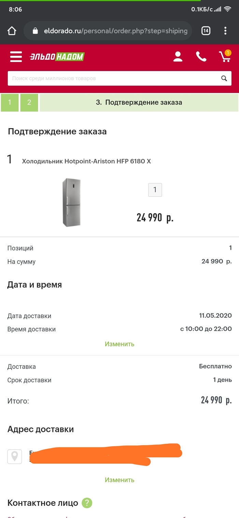This screenshot has height=518, width=239.
Task: Open the hamburger navigation menu
Action: pos(16,56)
